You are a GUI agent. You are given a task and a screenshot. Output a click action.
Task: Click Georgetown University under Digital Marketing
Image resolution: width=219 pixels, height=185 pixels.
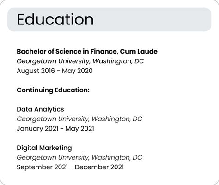tap(79, 157)
